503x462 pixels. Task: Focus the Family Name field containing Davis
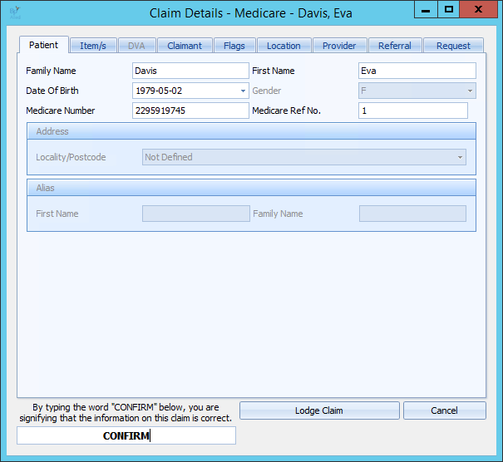[190, 71]
